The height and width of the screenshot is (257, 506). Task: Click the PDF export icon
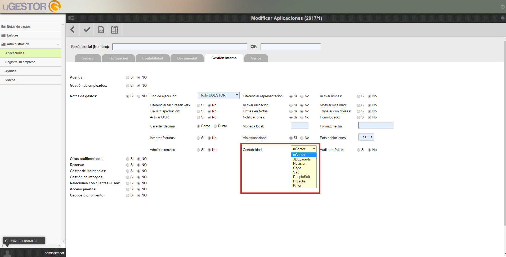101,30
